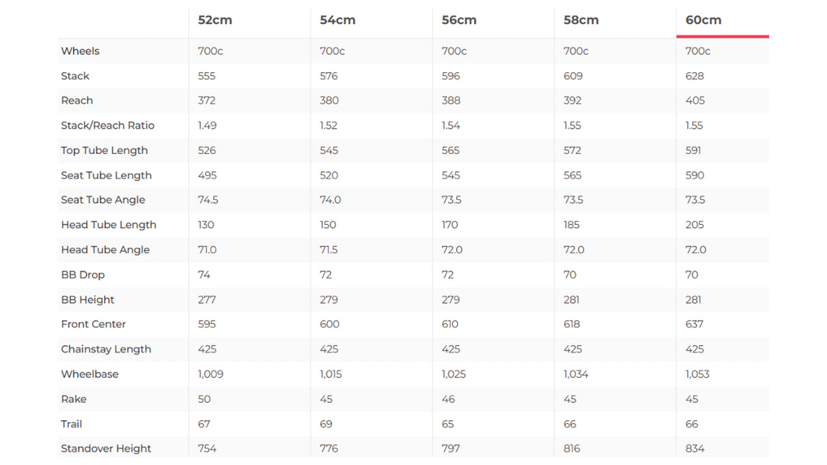Select the 58cm size header

coord(580,20)
